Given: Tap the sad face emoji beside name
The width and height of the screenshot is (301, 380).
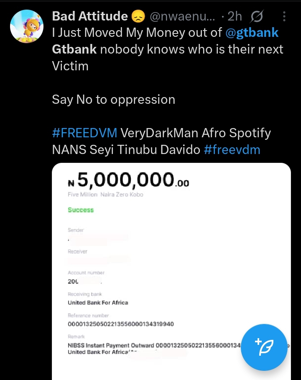Looking at the screenshot, I should [138, 17].
